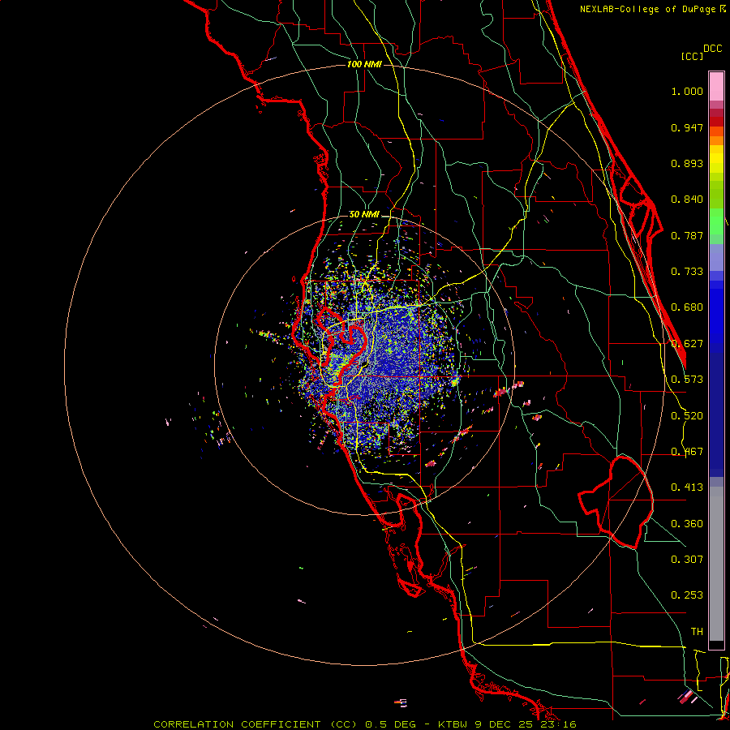Image resolution: width=730 pixels, height=730 pixels.
Task: Select the 0.787 scale value
Action: point(687,235)
